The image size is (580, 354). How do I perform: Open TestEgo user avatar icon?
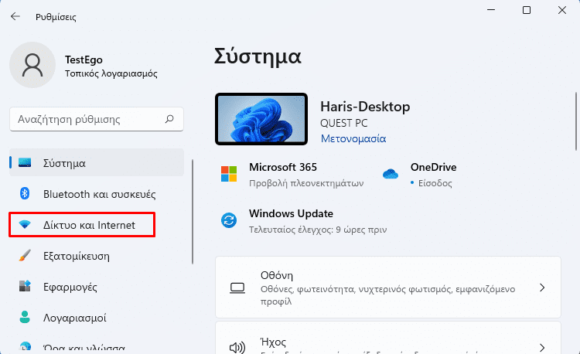click(x=32, y=65)
